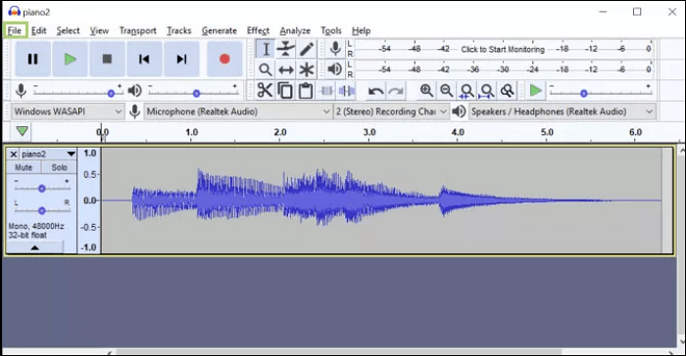This screenshot has width=686, height=356.
Task: Select the Selection (I-beam) tool
Action: tap(266, 49)
